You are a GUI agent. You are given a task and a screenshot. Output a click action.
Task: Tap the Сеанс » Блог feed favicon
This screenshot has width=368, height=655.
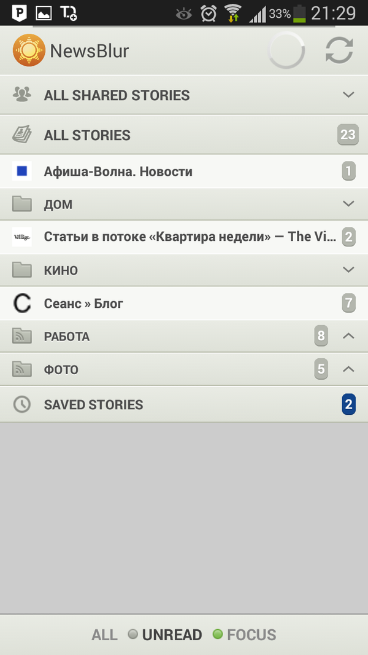click(22, 303)
